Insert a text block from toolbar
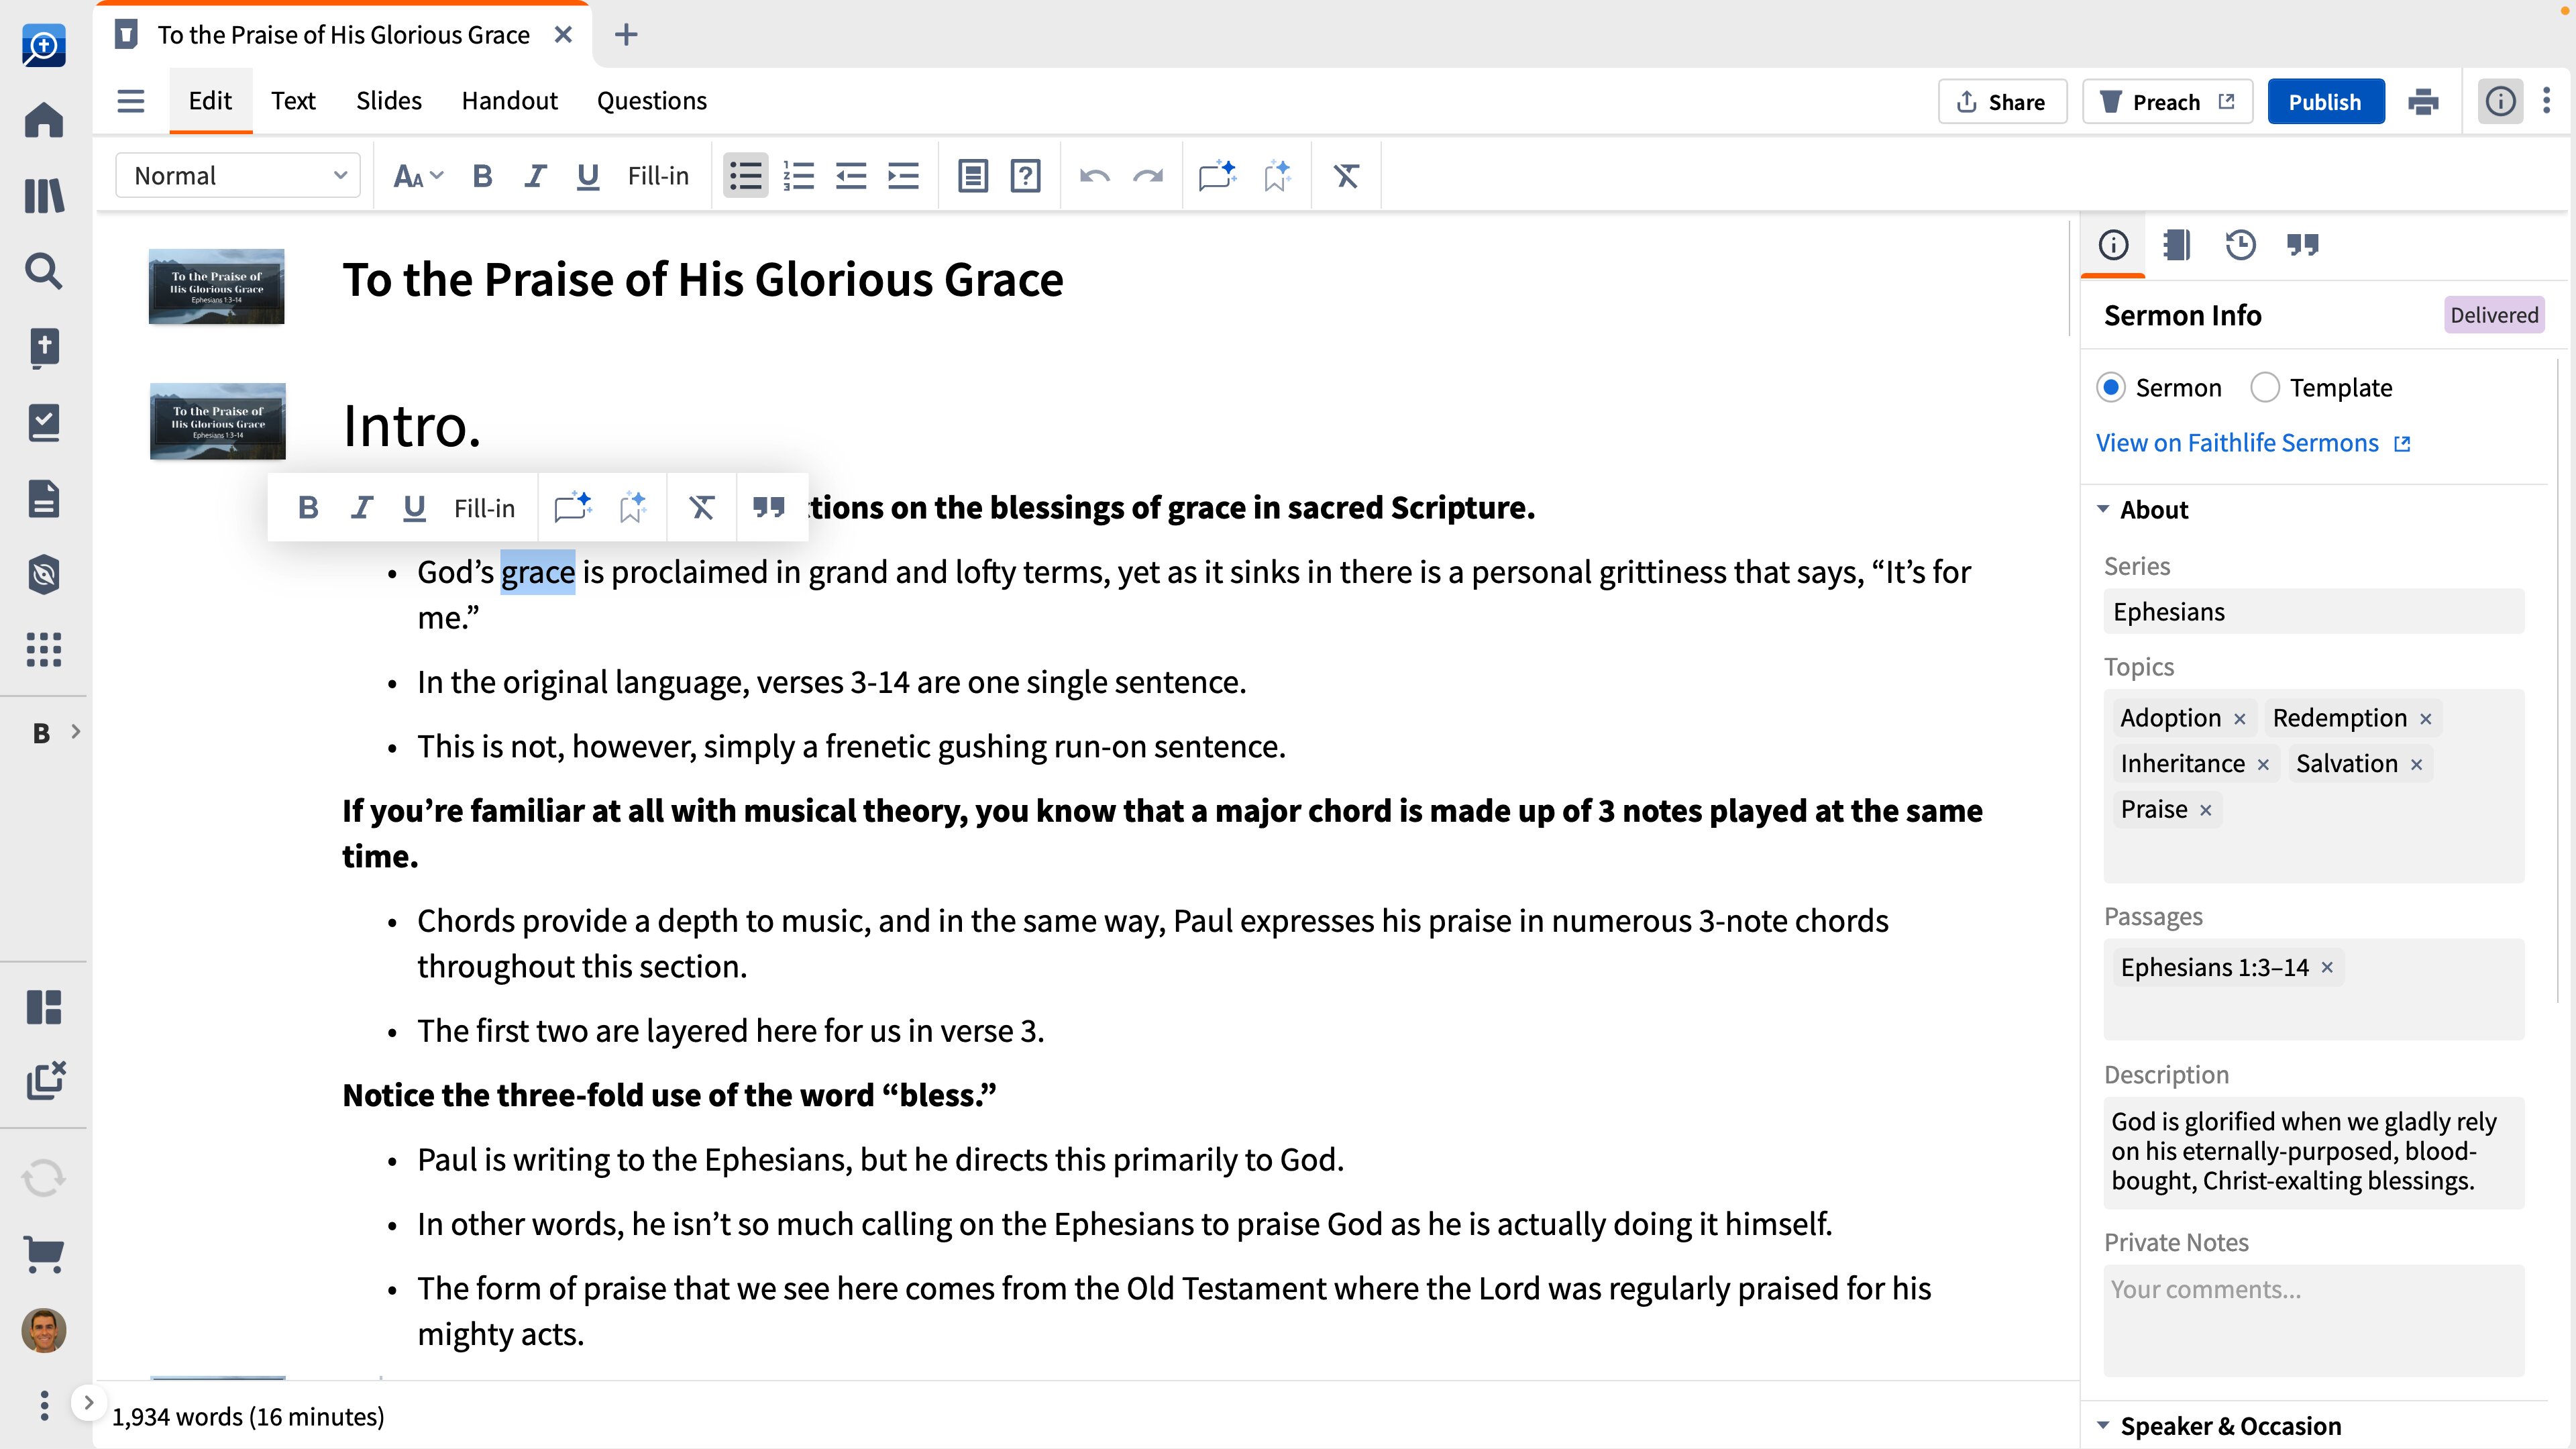Viewport: 2576px width, 1449px height. (x=973, y=176)
